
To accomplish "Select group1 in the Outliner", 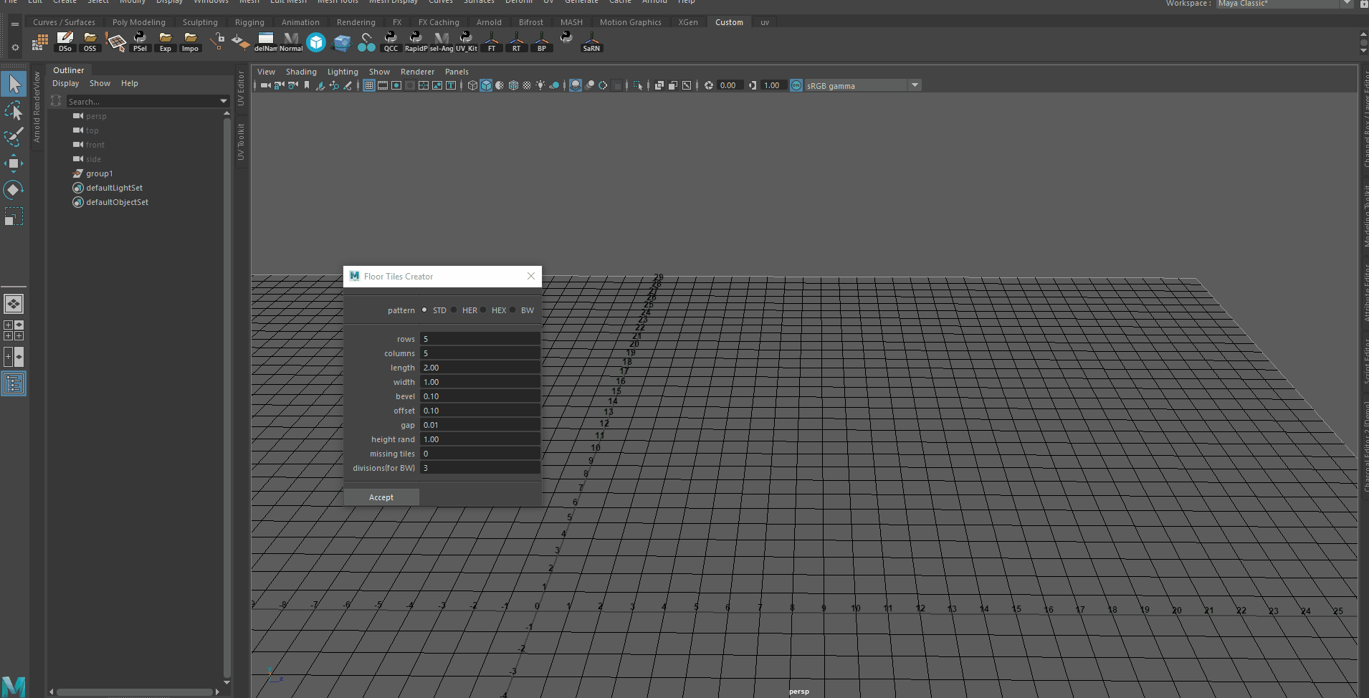I will (99, 173).
